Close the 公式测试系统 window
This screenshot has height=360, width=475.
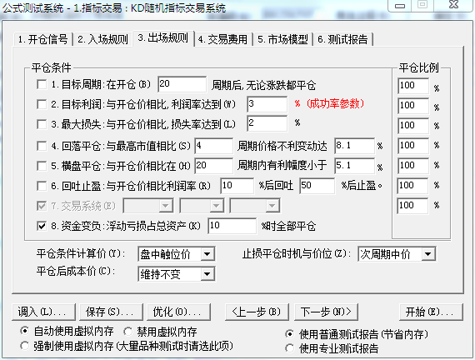pos(453,5)
